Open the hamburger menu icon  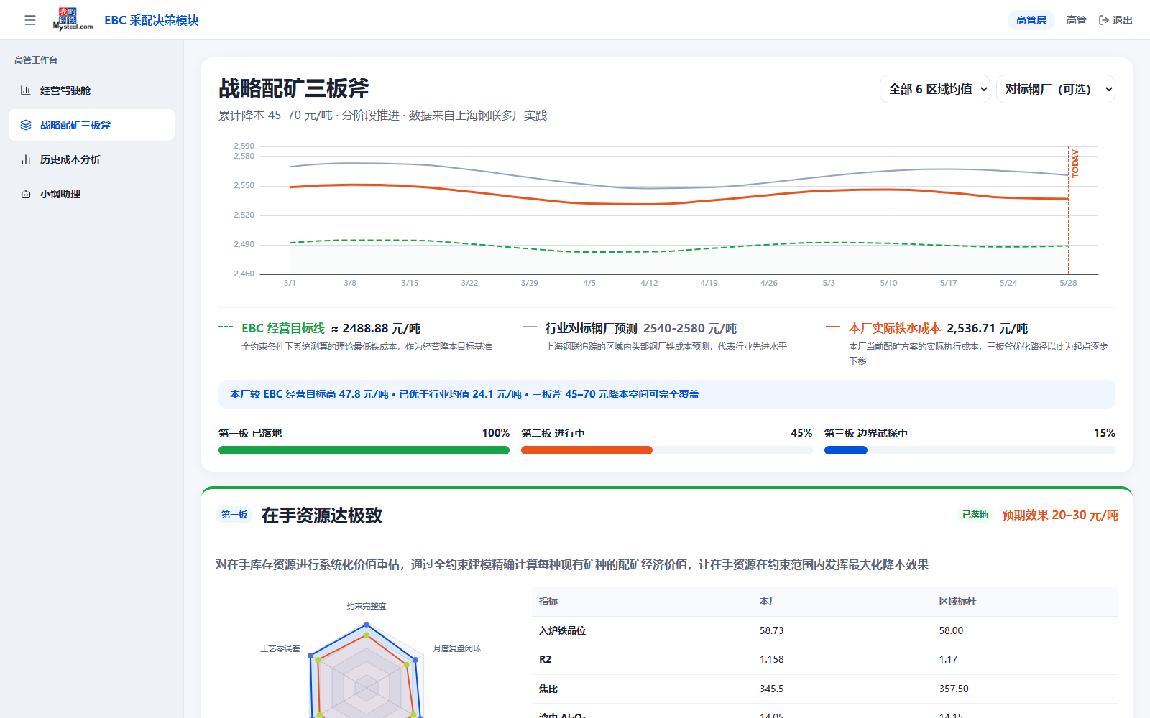(30, 20)
